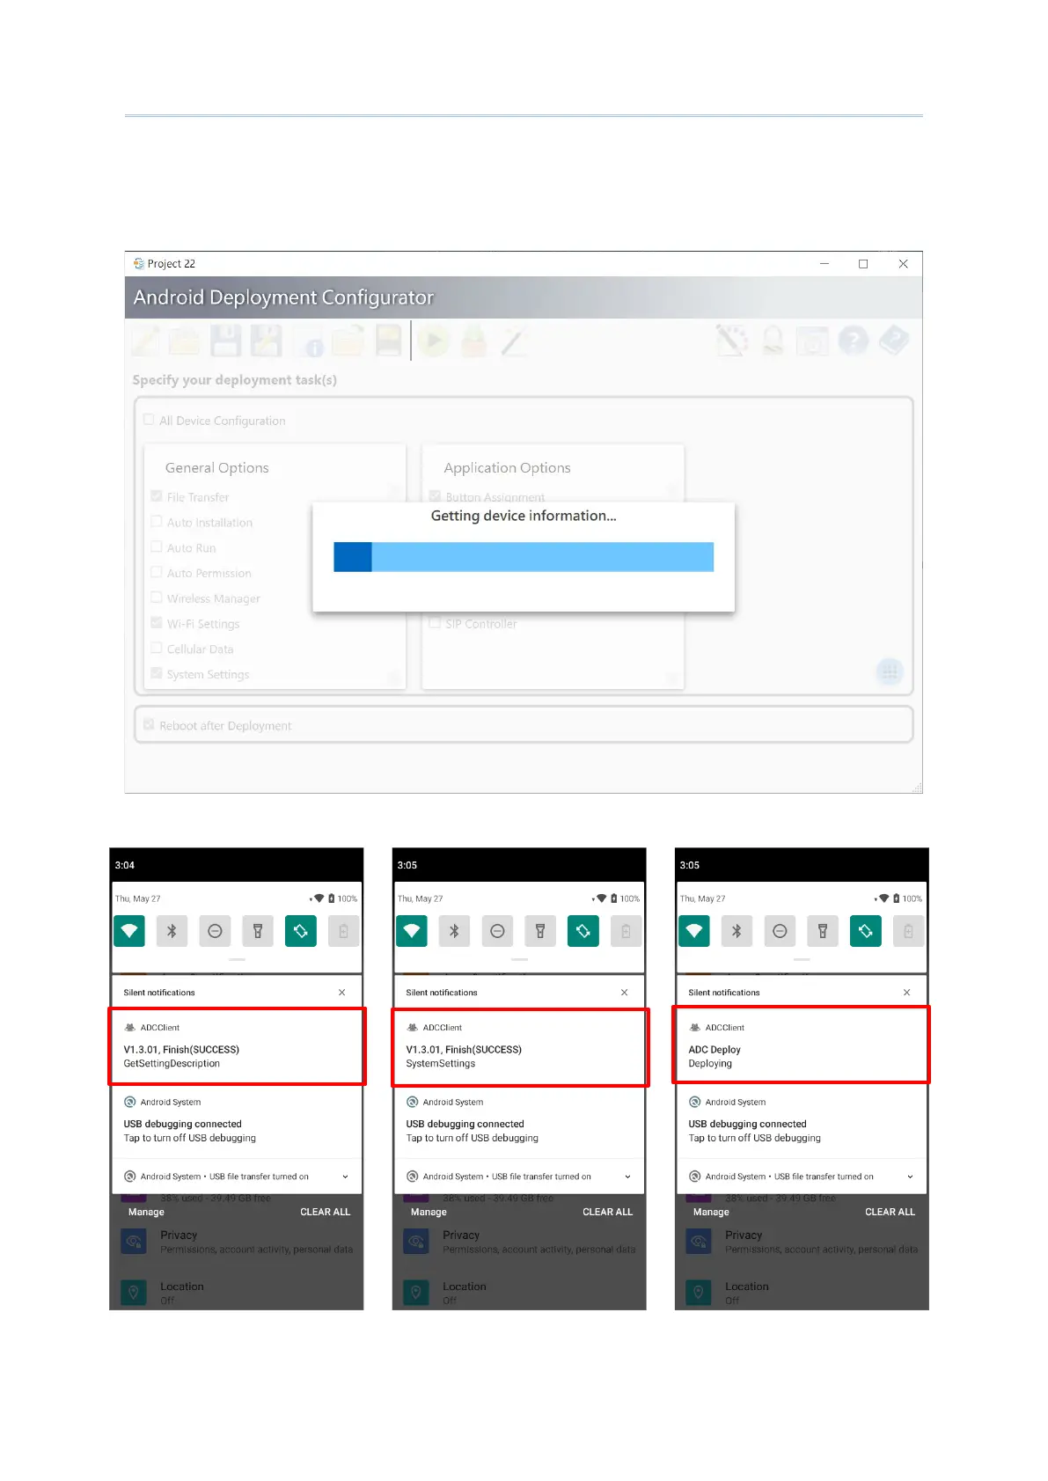Image resolution: width=1048 pixels, height=1481 pixels.
Task: Open the GetSettingDescription ADCClient notification
Action: 237,1047
